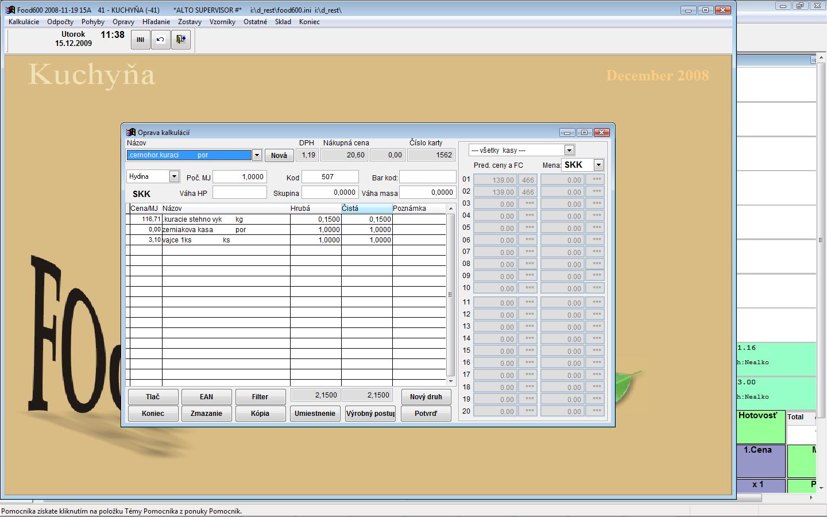
Task: Expand the všetky kasy dropdown
Action: click(569, 150)
